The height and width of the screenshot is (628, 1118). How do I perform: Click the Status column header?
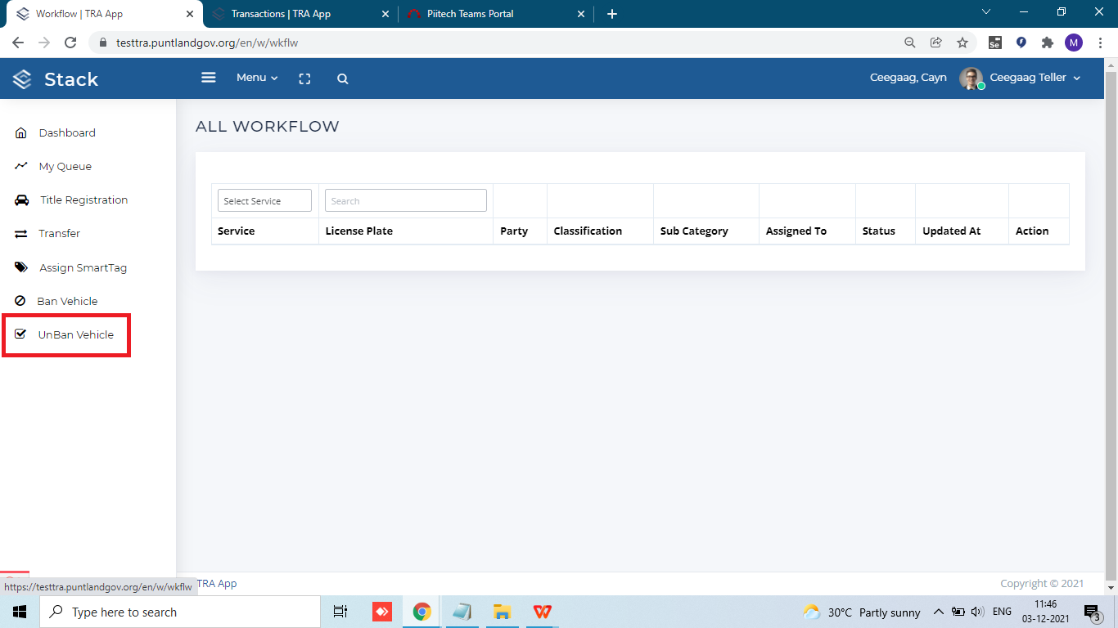pos(879,231)
